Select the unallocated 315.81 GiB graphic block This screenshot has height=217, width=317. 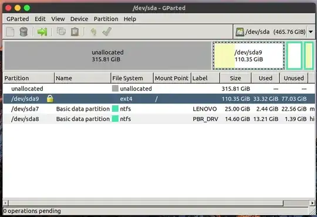coord(107,56)
